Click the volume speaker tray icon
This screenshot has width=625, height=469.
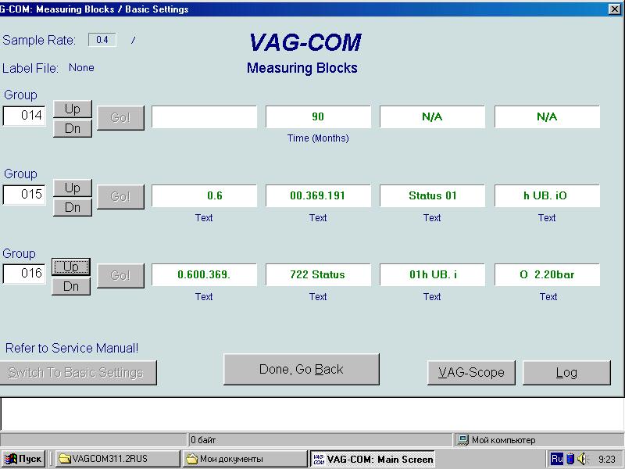coord(582,459)
